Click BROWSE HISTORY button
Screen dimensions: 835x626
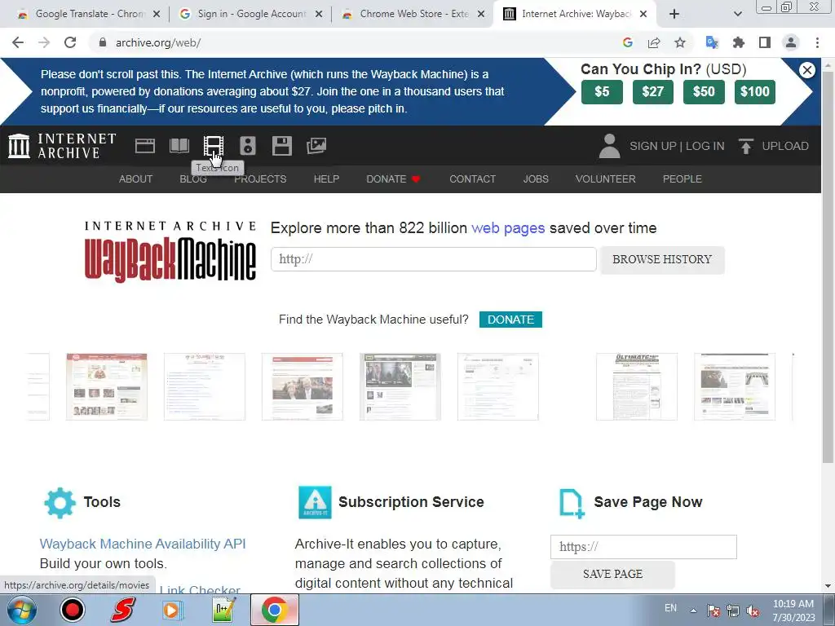662,260
